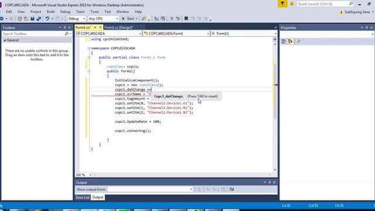Click the Property Pages wrench icon
375x211 pixels.
298,42
